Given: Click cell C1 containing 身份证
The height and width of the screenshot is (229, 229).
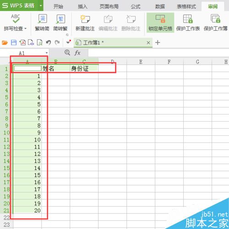Looking at the screenshot, I should click(x=84, y=69).
